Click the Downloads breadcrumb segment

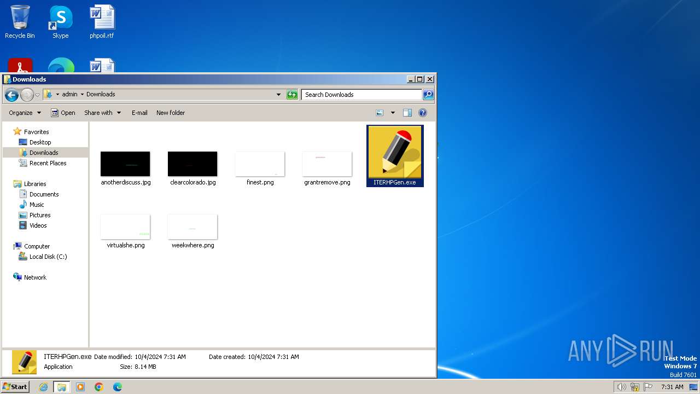click(101, 95)
